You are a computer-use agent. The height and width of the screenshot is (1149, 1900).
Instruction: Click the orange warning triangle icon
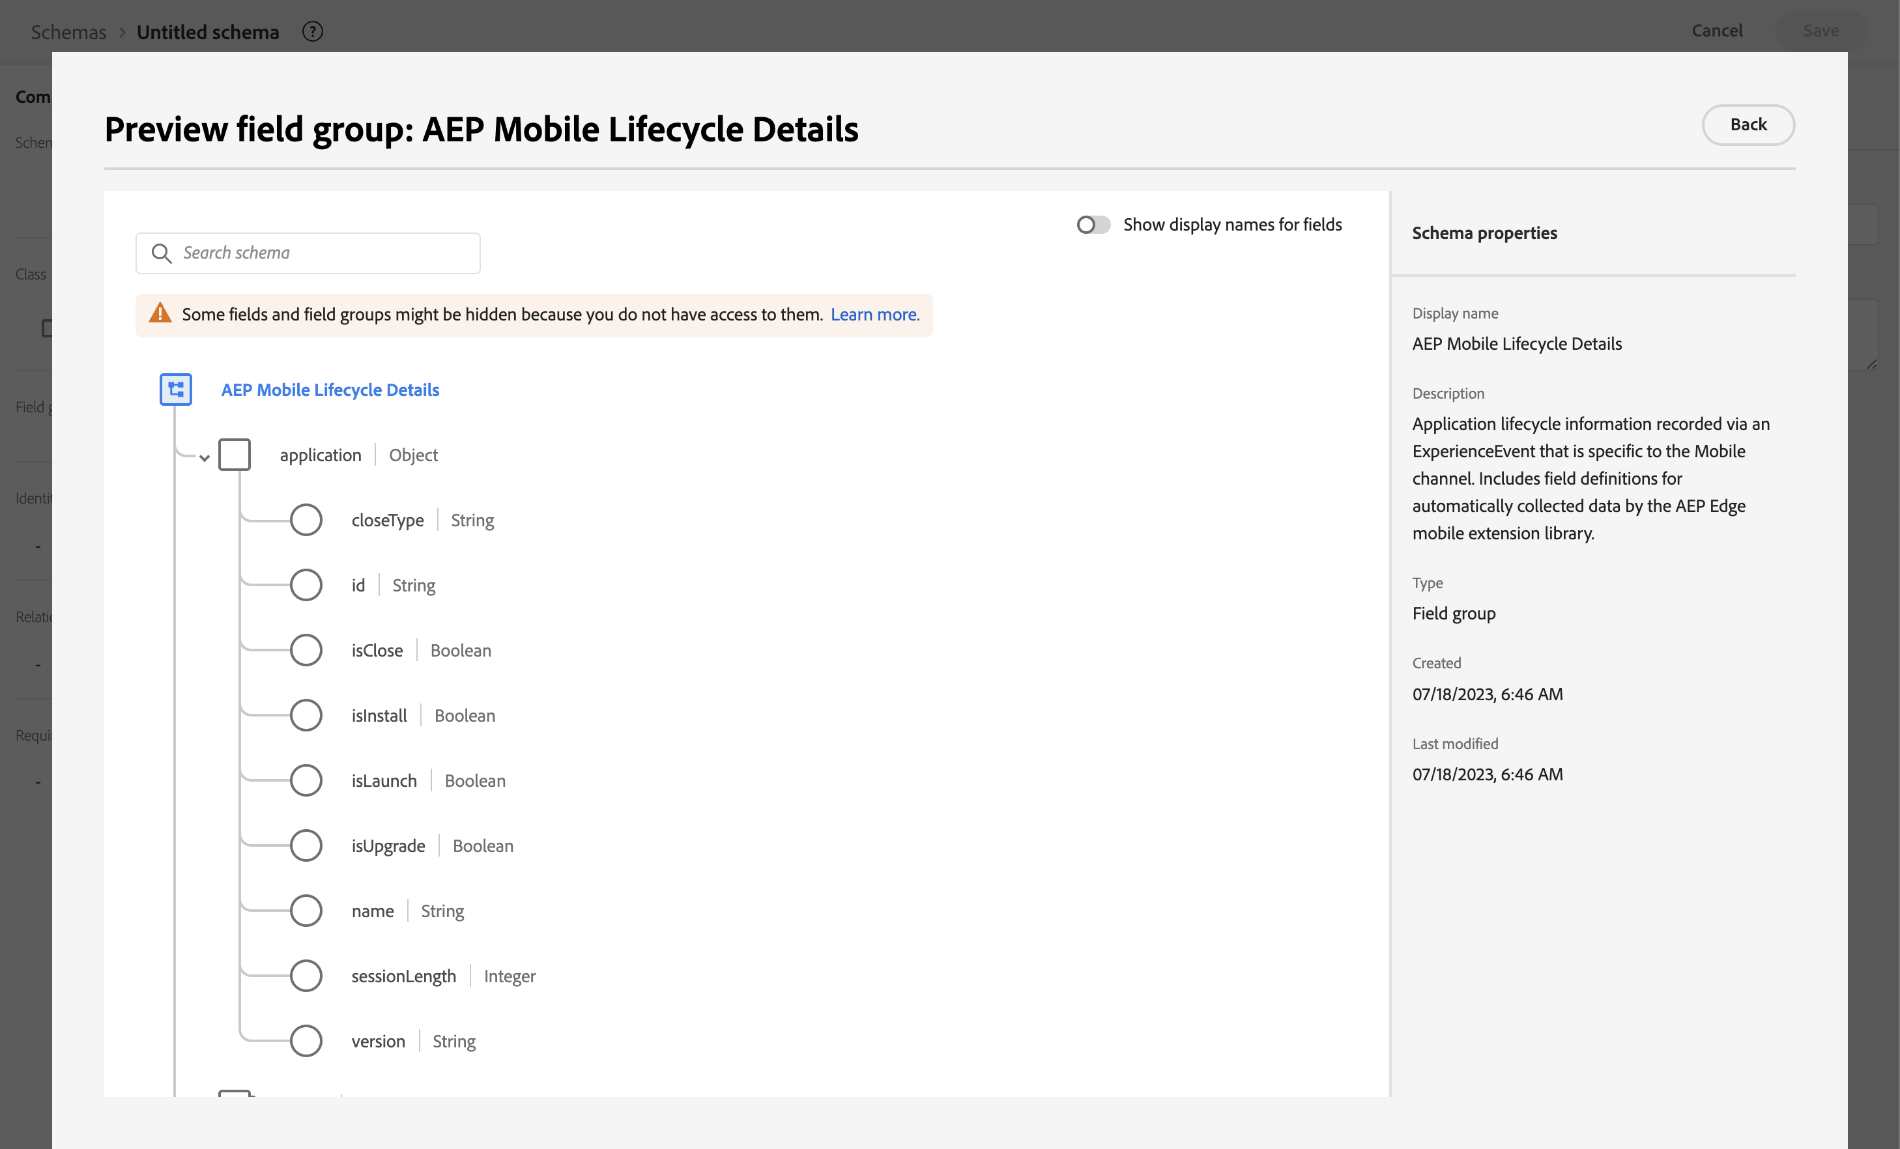tap(160, 314)
